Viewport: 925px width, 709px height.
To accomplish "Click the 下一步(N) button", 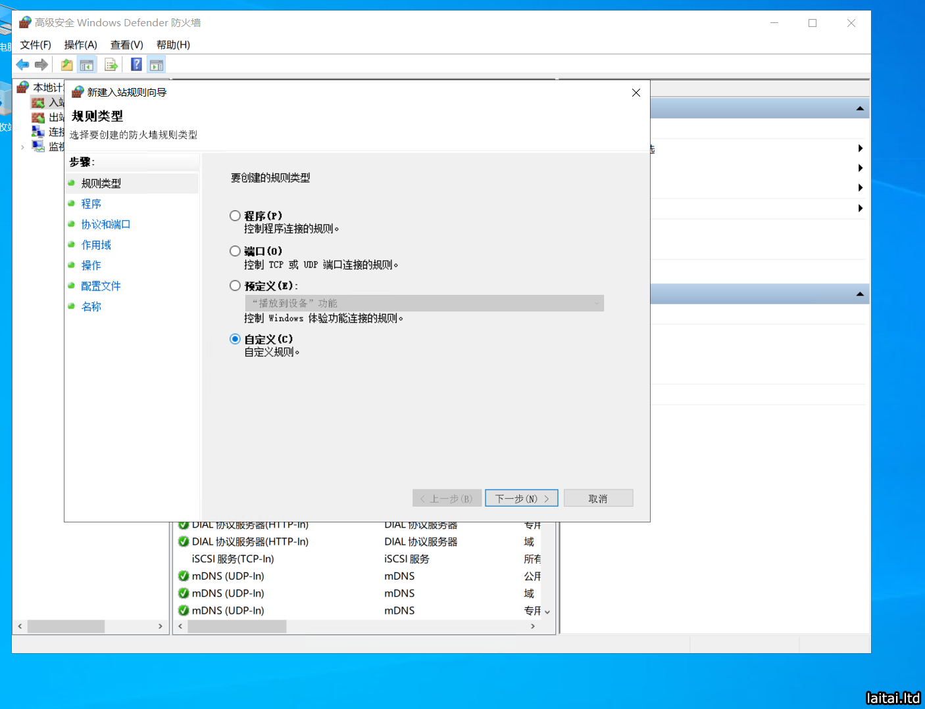I will point(521,498).
